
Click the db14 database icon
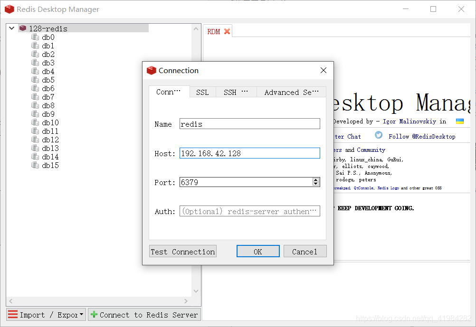pos(35,157)
